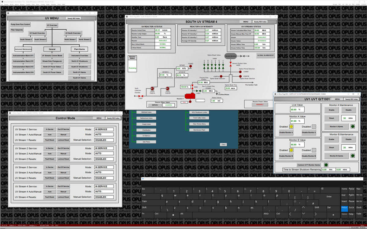Open MENU in South UV Stream 4 window

point(246,22)
